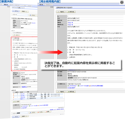Copy this URL link in the approval window
125x119 pixels.
coord(25,106)
